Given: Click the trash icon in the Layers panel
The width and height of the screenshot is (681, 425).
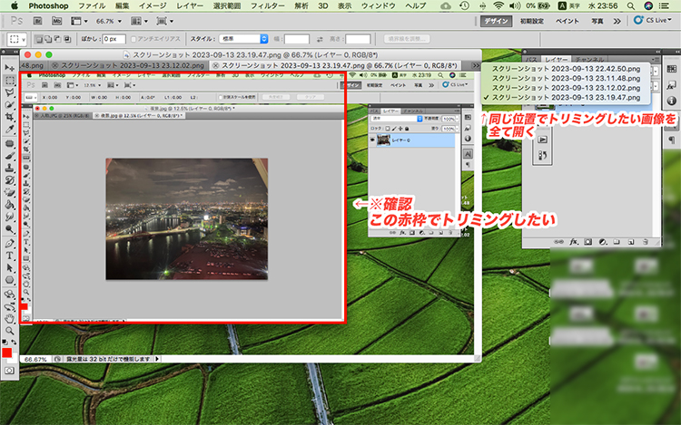Looking at the screenshot, I should tap(646, 242).
